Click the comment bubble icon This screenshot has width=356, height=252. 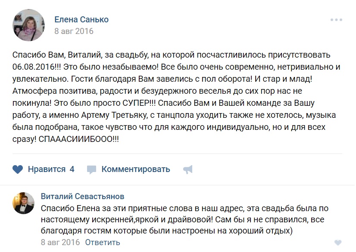click(x=91, y=169)
